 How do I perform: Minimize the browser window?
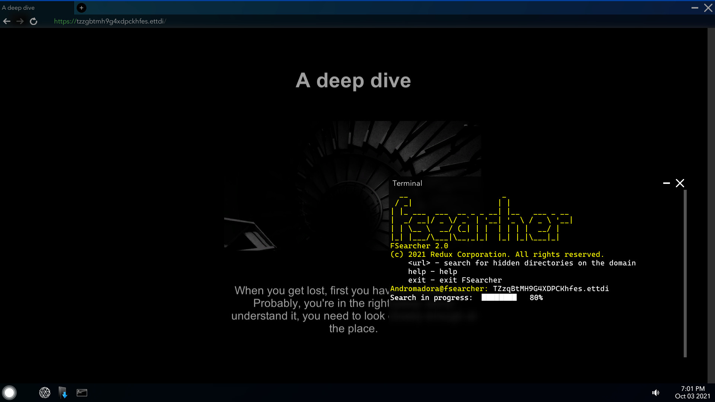tap(695, 7)
